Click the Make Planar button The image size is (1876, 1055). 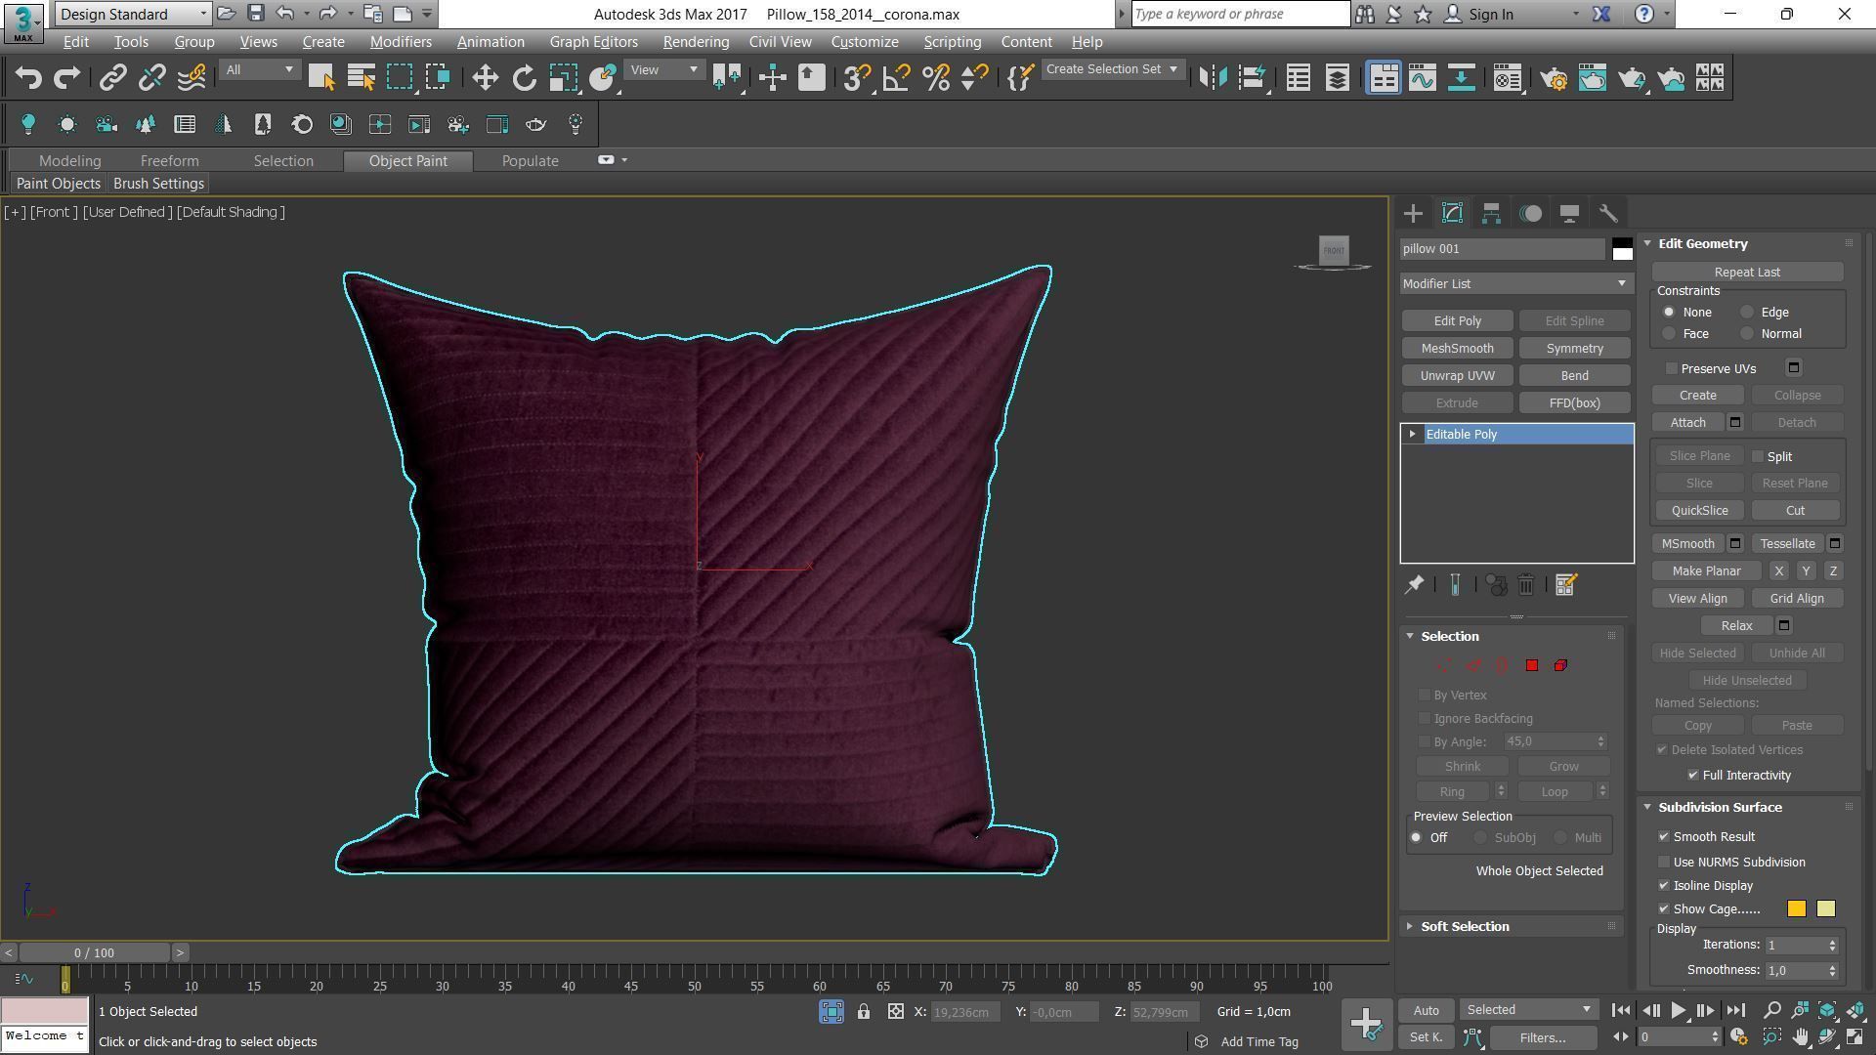tap(1706, 571)
